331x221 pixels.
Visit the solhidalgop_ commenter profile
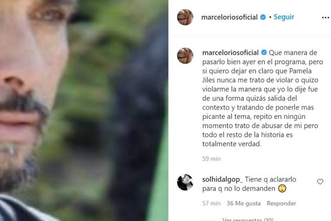point(223,180)
